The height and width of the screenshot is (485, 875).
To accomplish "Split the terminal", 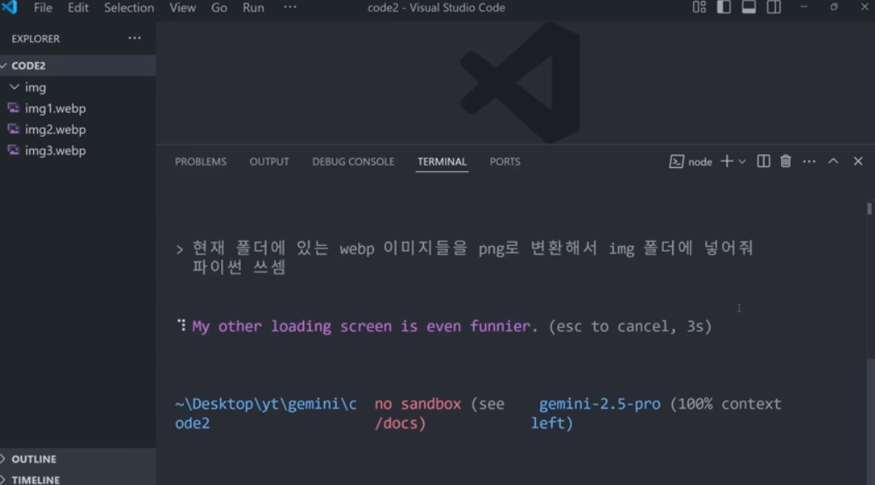I will click(x=764, y=161).
